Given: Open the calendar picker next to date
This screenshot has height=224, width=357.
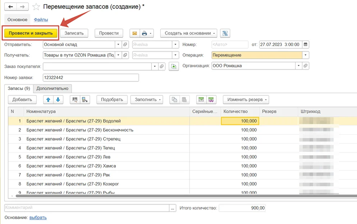Looking at the screenshot, I should coord(306,45).
